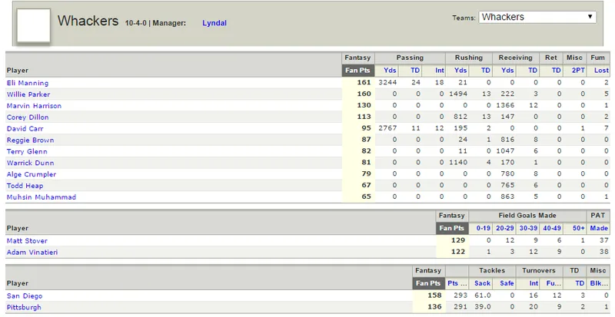The height and width of the screenshot is (317, 615).
Task: Sort kickers by 30-39 field goals
Action: (528, 228)
